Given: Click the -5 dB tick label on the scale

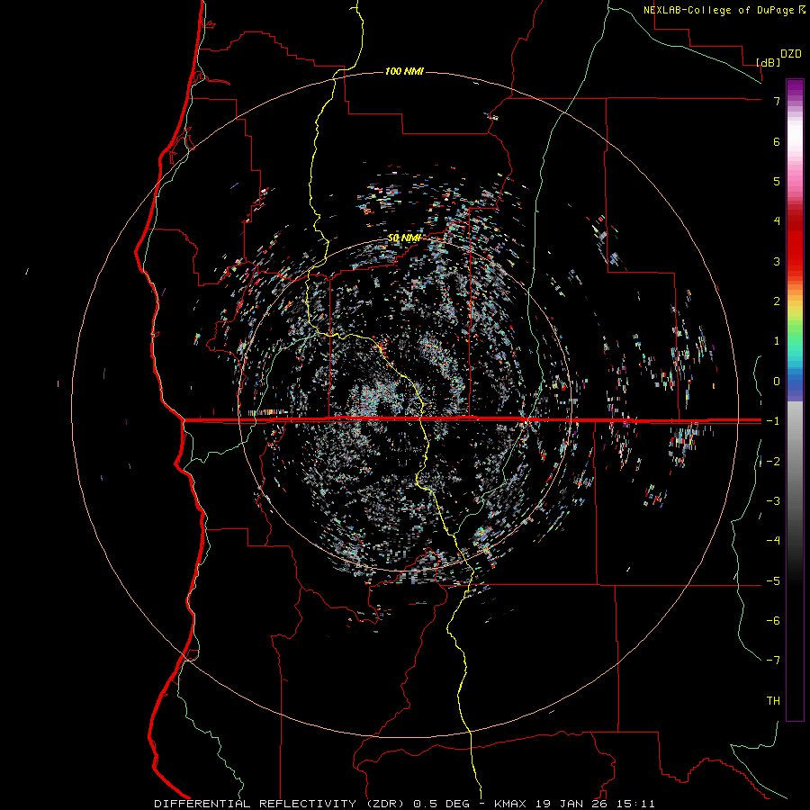Looking at the screenshot, I should tap(773, 581).
